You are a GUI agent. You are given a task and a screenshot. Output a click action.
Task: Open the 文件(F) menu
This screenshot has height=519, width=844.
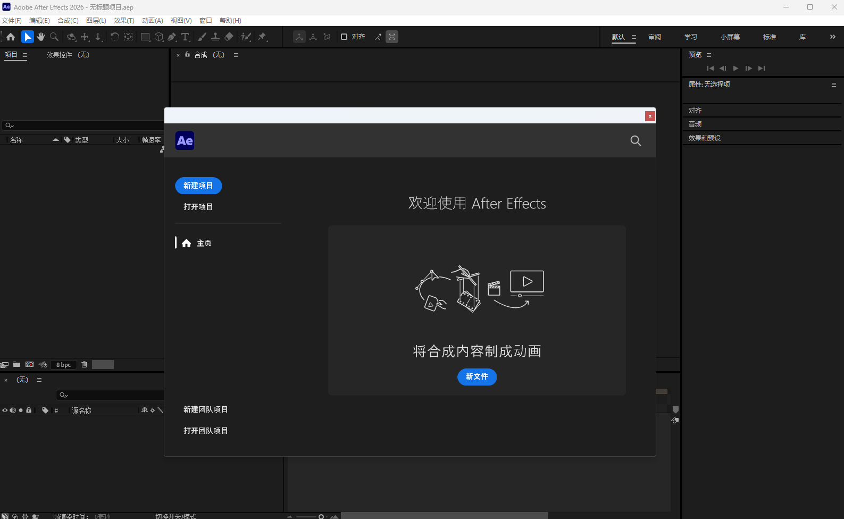pyautogui.click(x=11, y=21)
